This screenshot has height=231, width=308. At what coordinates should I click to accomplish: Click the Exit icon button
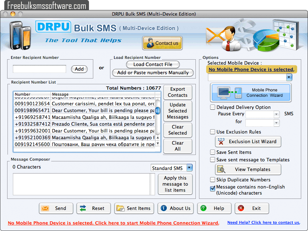coord(240,208)
